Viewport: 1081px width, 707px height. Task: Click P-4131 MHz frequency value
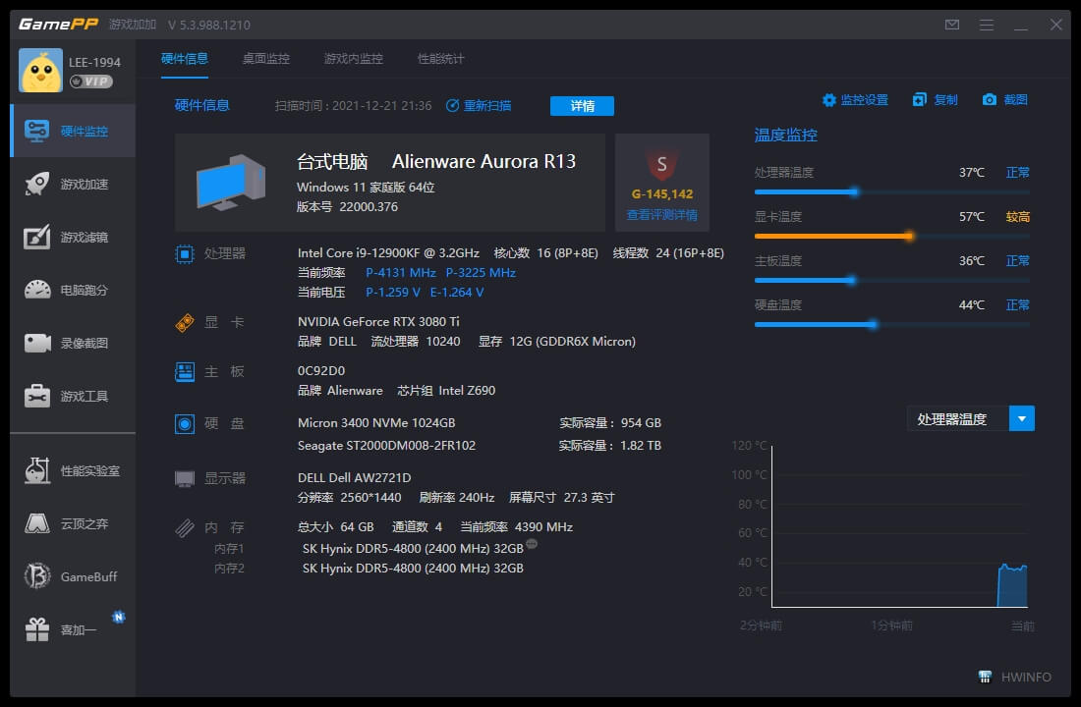coord(401,273)
